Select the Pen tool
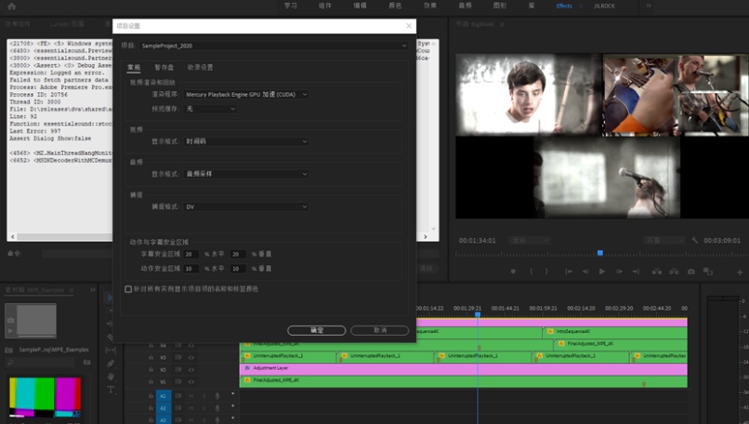This screenshot has width=749, height=424. (111, 364)
